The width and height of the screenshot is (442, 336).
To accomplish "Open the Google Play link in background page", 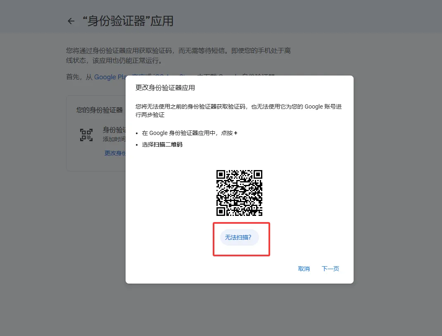I will (110, 77).
